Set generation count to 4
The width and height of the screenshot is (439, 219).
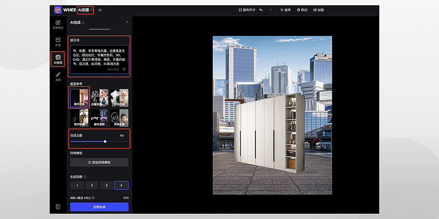pyautogui.click(x=122, y=185)
